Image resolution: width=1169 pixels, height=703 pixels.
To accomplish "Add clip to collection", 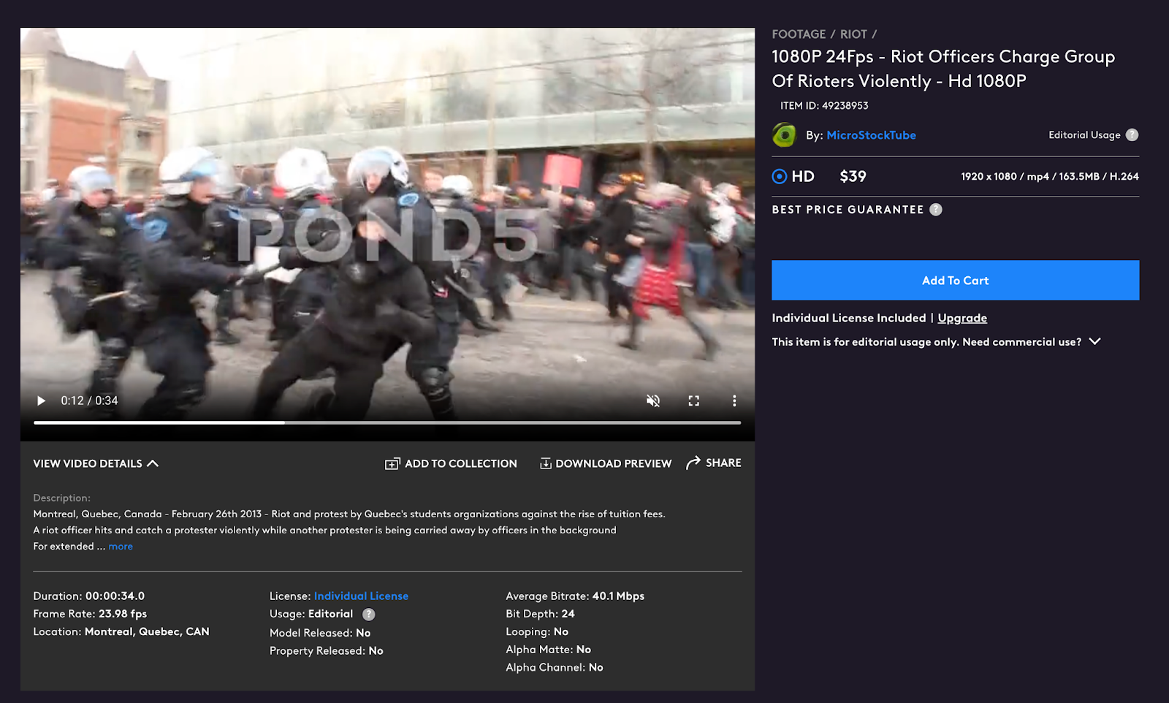I will pos(451,463).
